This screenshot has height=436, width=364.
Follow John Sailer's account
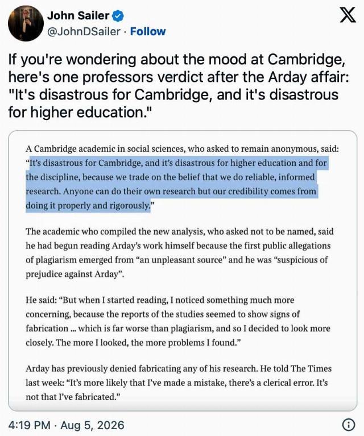148,31
